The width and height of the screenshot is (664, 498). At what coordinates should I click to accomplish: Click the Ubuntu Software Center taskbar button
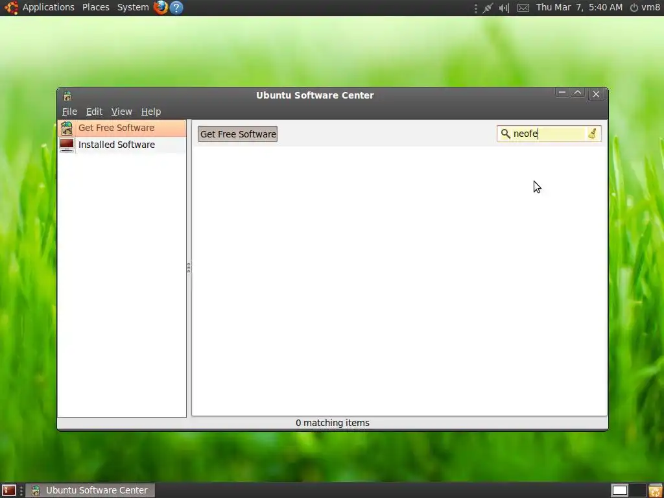90,490
